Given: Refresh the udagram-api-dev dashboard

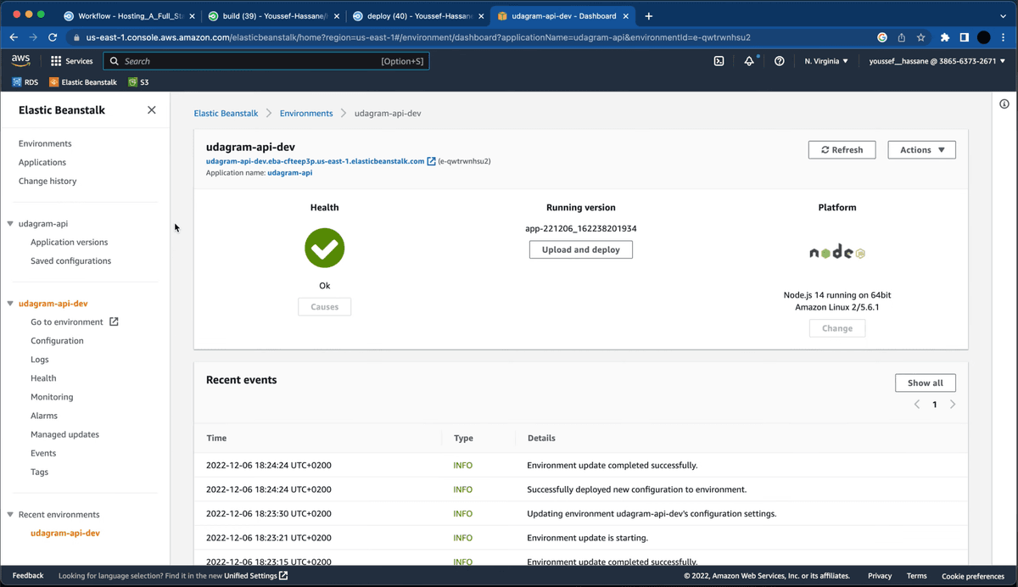Looking at the screenshot, I should coord(842,149).
